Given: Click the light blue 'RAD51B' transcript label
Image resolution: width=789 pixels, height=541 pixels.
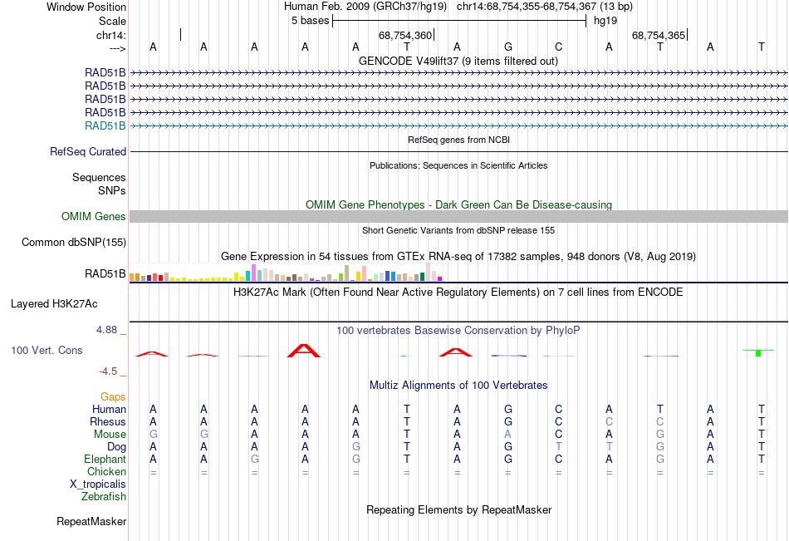Looking at the screenshot, I should coord(105,126).
